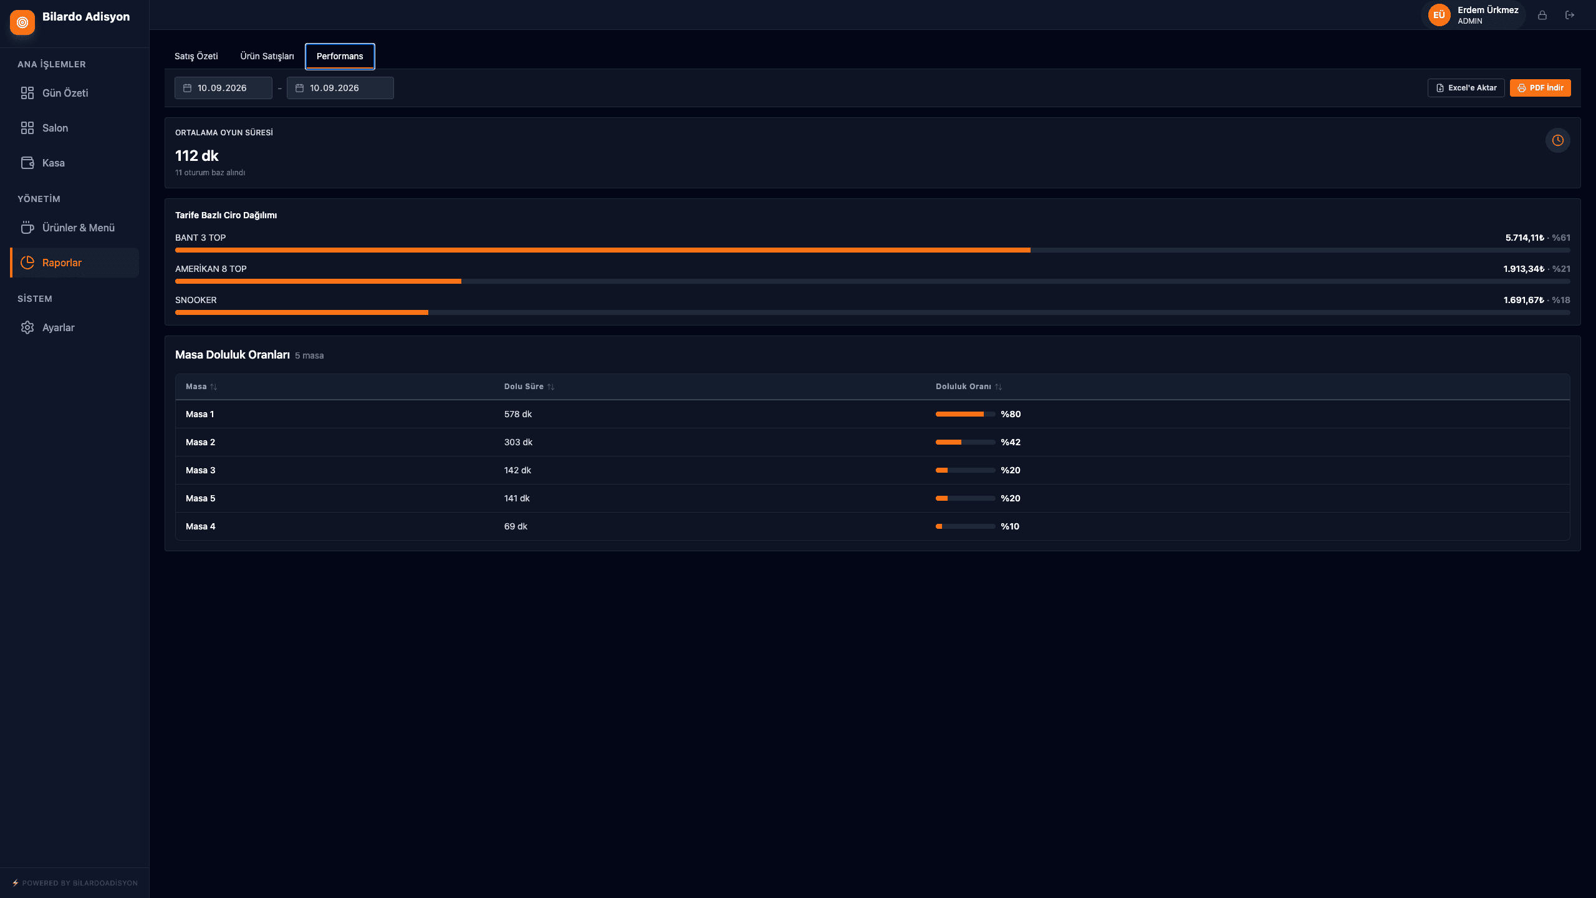Click Masa 1 occupancy progress bar
The height and width of the screenshot is (898, 1596).
pos(965,414)
